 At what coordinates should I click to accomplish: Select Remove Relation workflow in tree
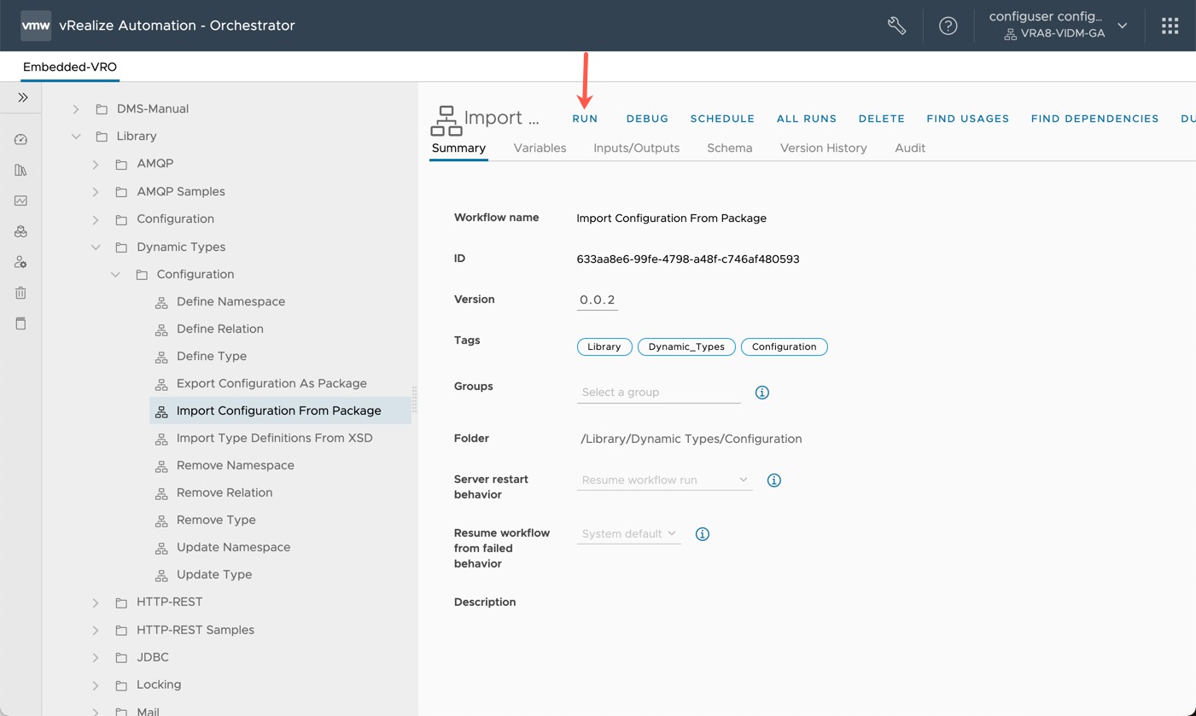click(225, 492)
